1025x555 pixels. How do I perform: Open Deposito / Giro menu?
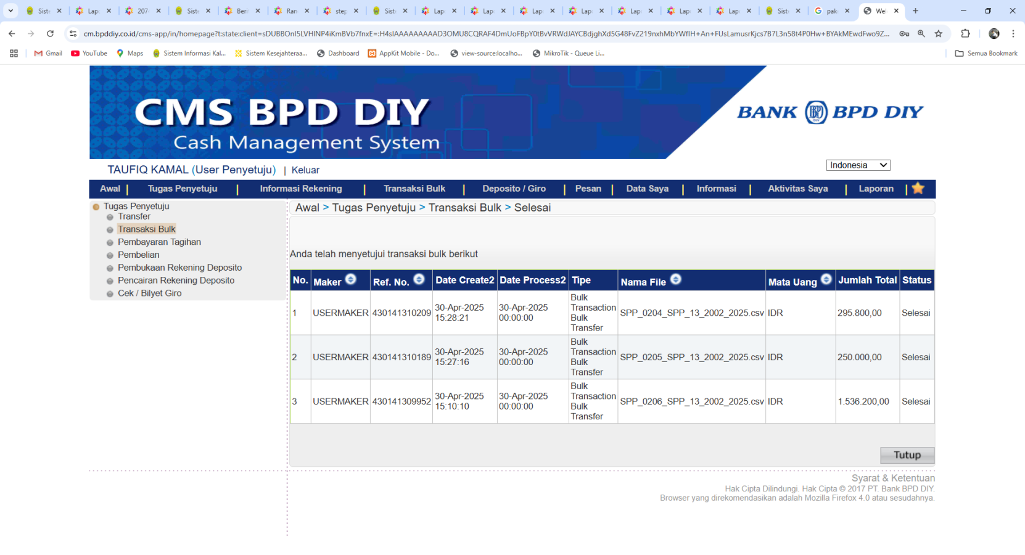point(514,189)
